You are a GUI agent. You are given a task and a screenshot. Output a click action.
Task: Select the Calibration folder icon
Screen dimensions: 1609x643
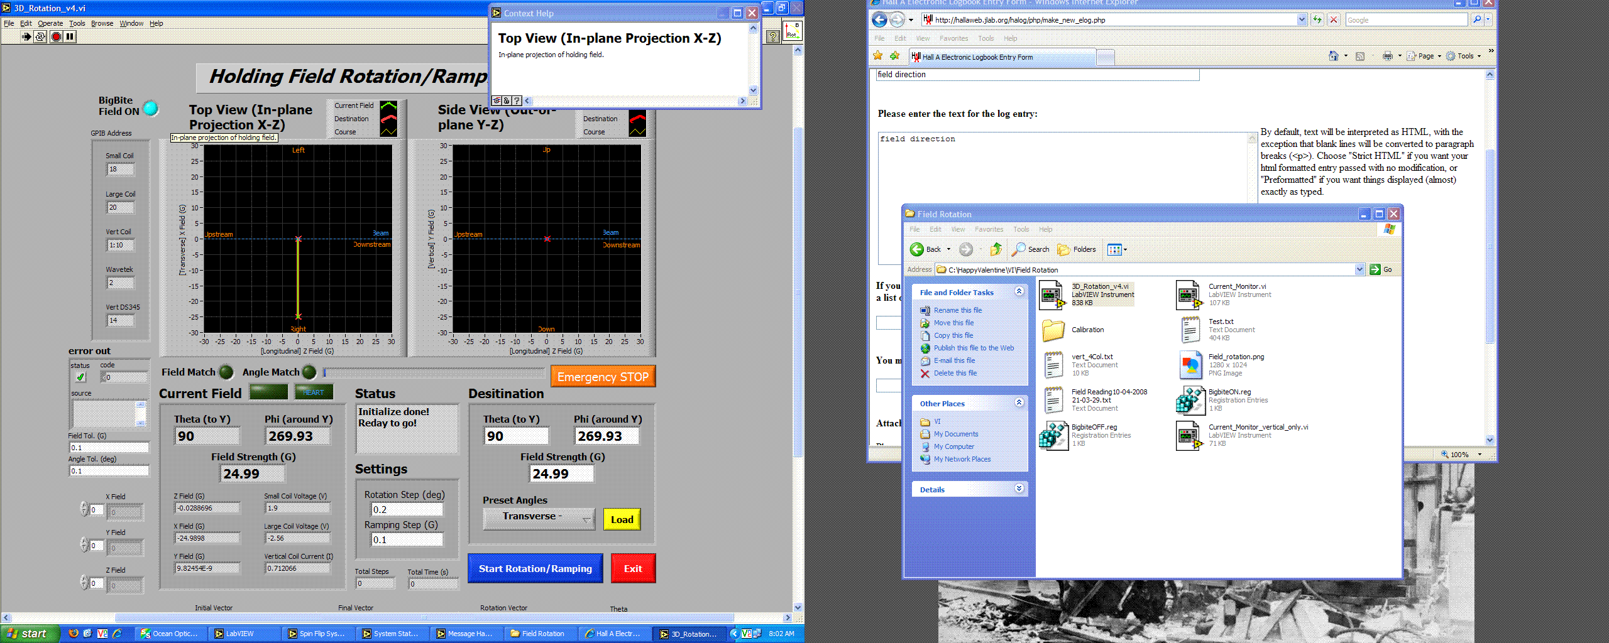click(1053, 330)
